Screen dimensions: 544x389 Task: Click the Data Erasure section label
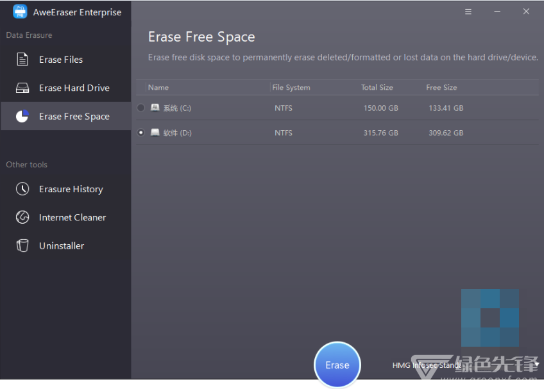coord(29,35)
